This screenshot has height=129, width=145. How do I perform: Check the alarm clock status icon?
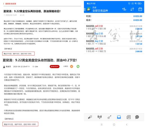pos(129,3)
